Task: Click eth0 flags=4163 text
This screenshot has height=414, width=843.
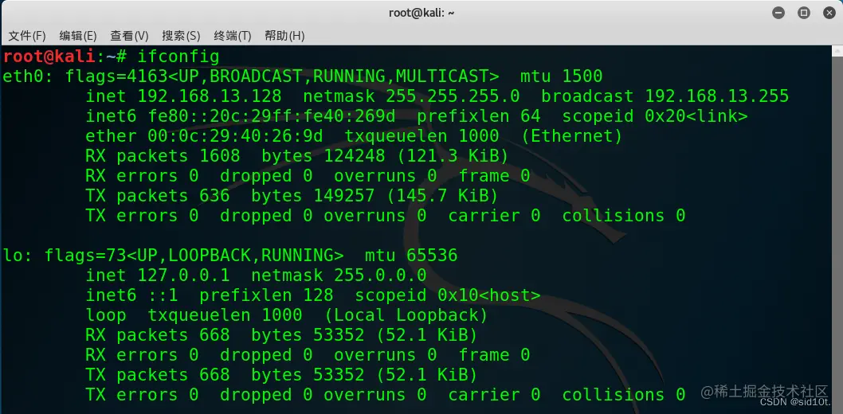Action: click(x=116, y=76)
